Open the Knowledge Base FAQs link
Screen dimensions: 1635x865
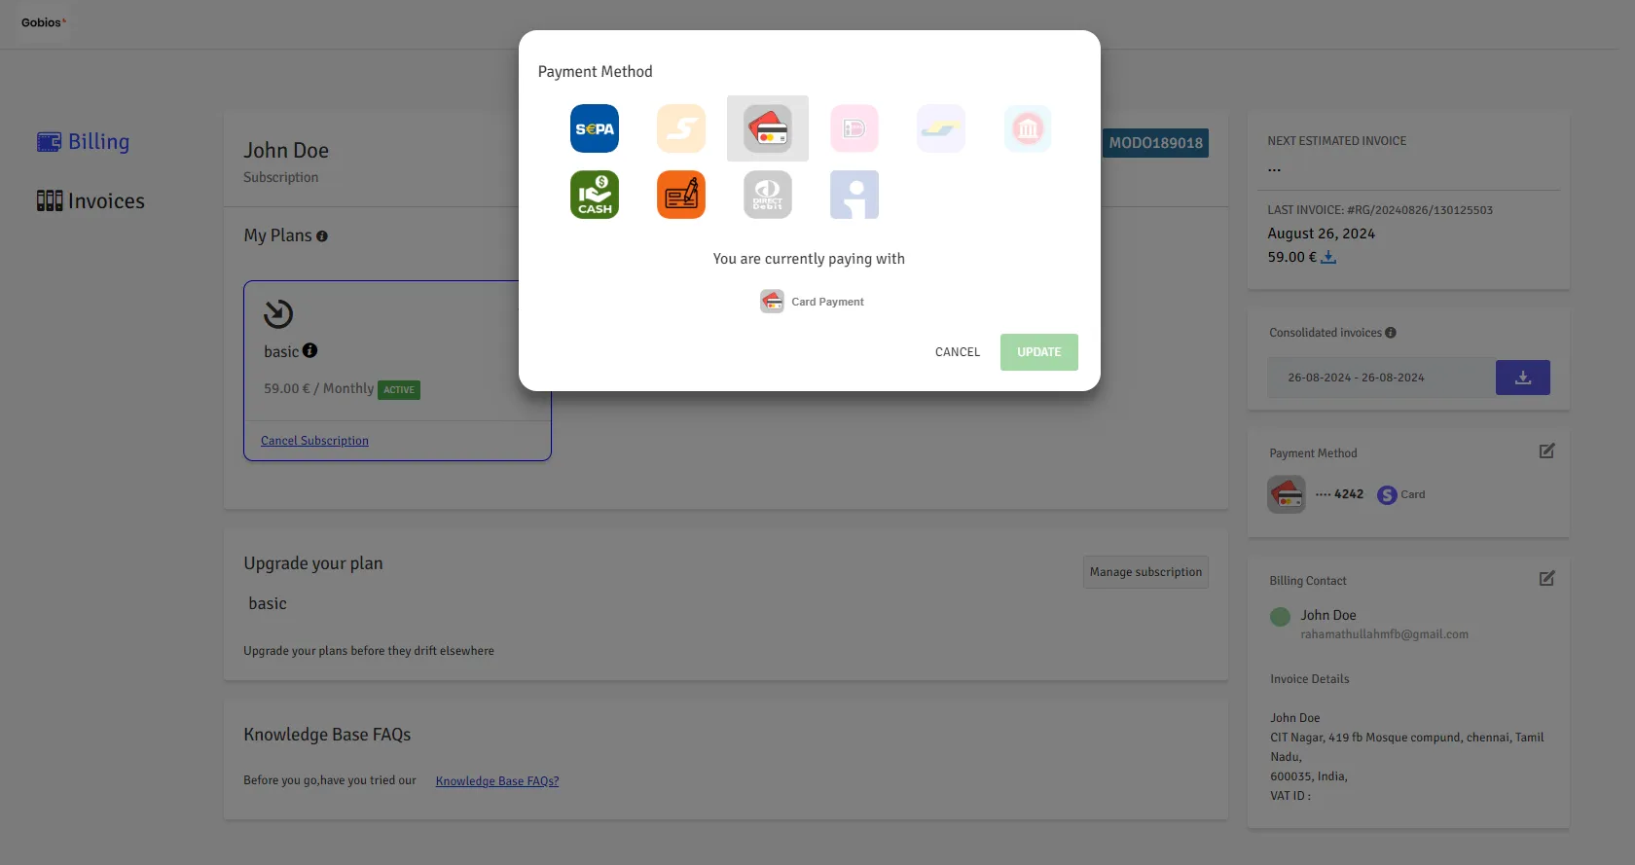pyautogui.click(x=497, y=781)
